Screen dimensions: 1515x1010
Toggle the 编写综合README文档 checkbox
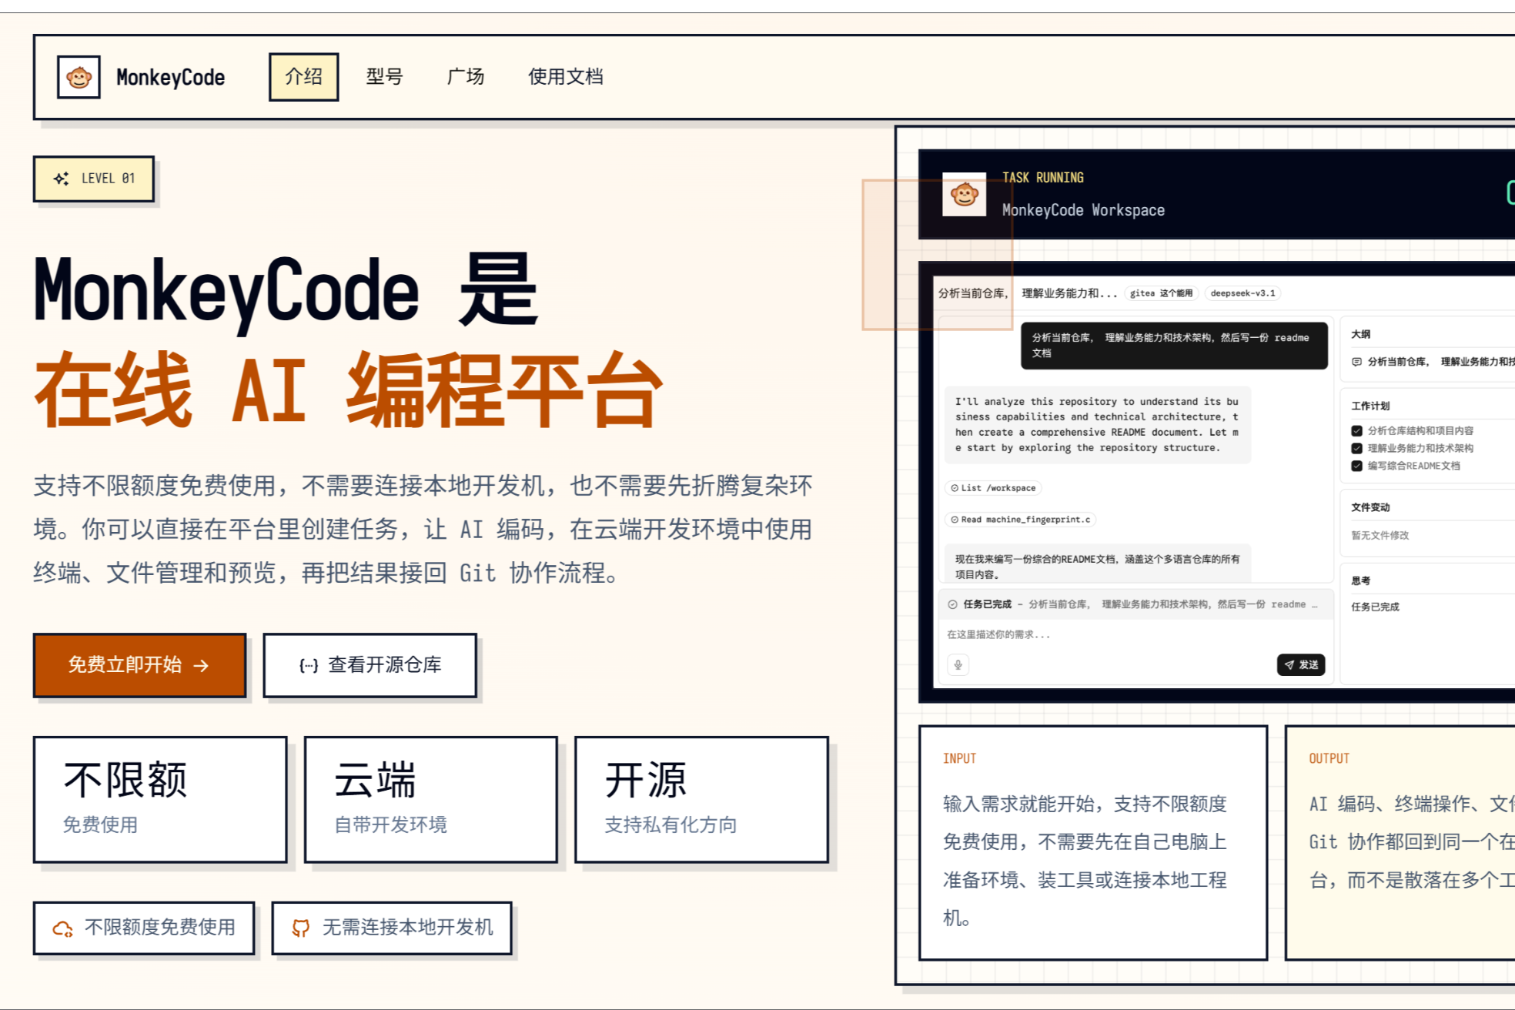1356,466
